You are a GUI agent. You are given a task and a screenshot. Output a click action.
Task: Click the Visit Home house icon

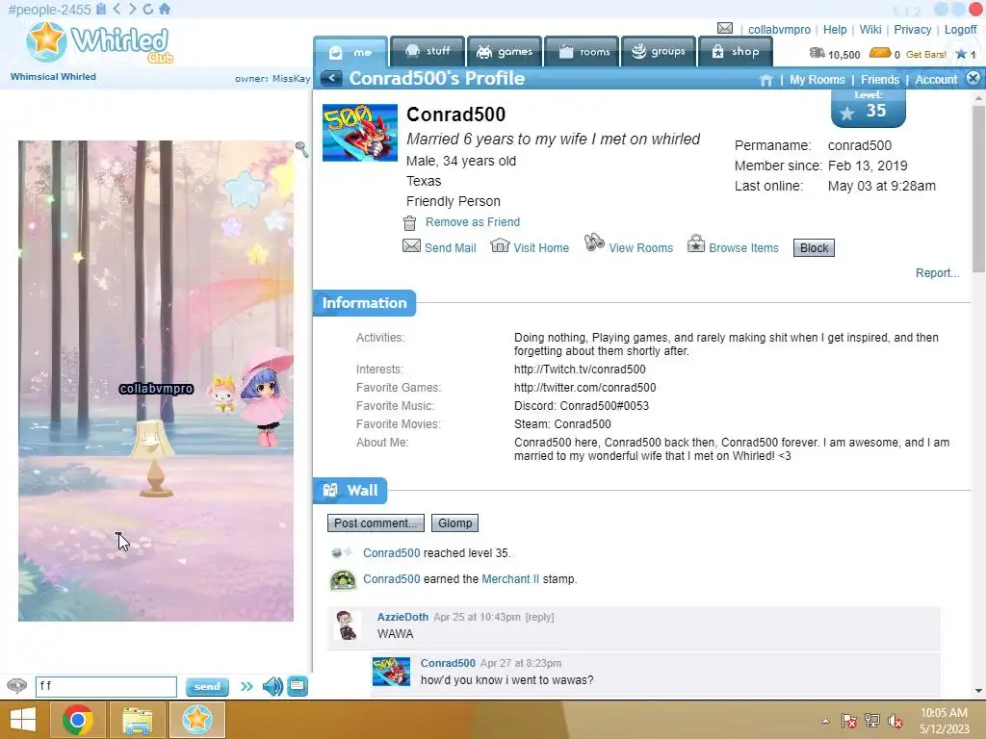coord(500,244)
